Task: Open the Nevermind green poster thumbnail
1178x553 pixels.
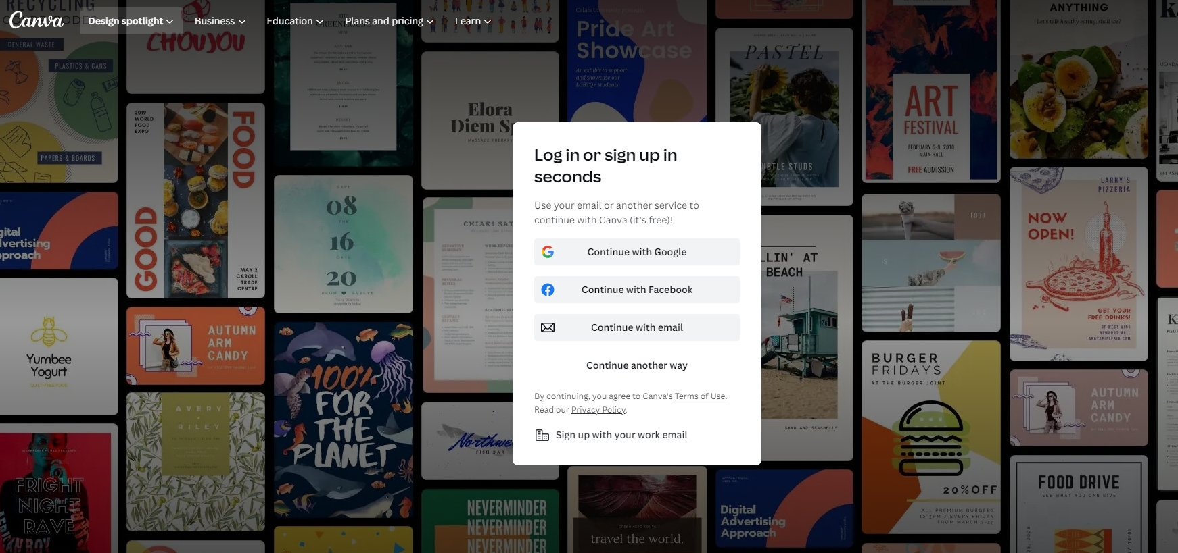Action: point(490,521)
